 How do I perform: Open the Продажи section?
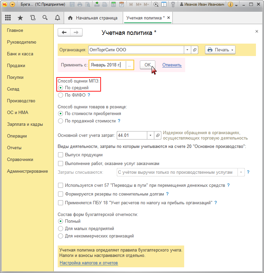(16, 65)
